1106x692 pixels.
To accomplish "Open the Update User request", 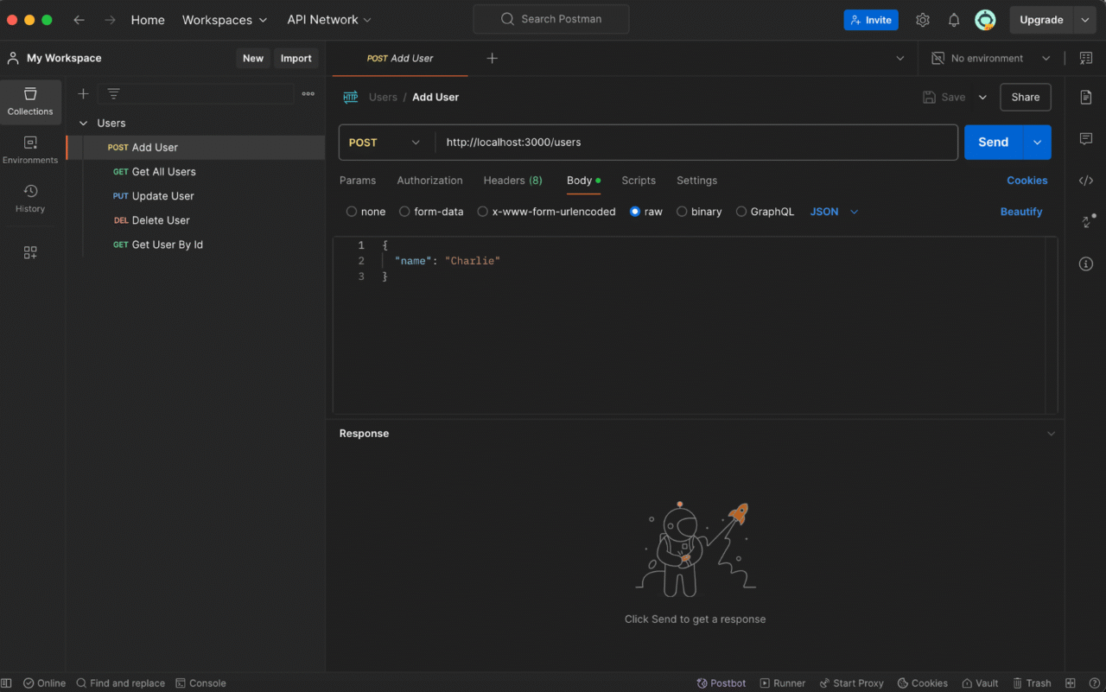I will click(x=195, y=196).
